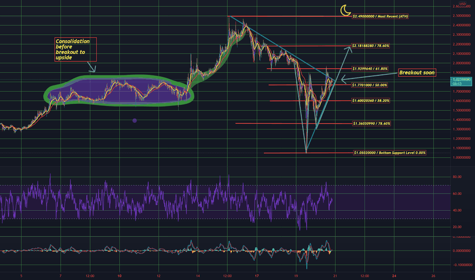475x280 pixels.
Task: Click 1.30000000 on the price axis
Action: click(461, 129)
